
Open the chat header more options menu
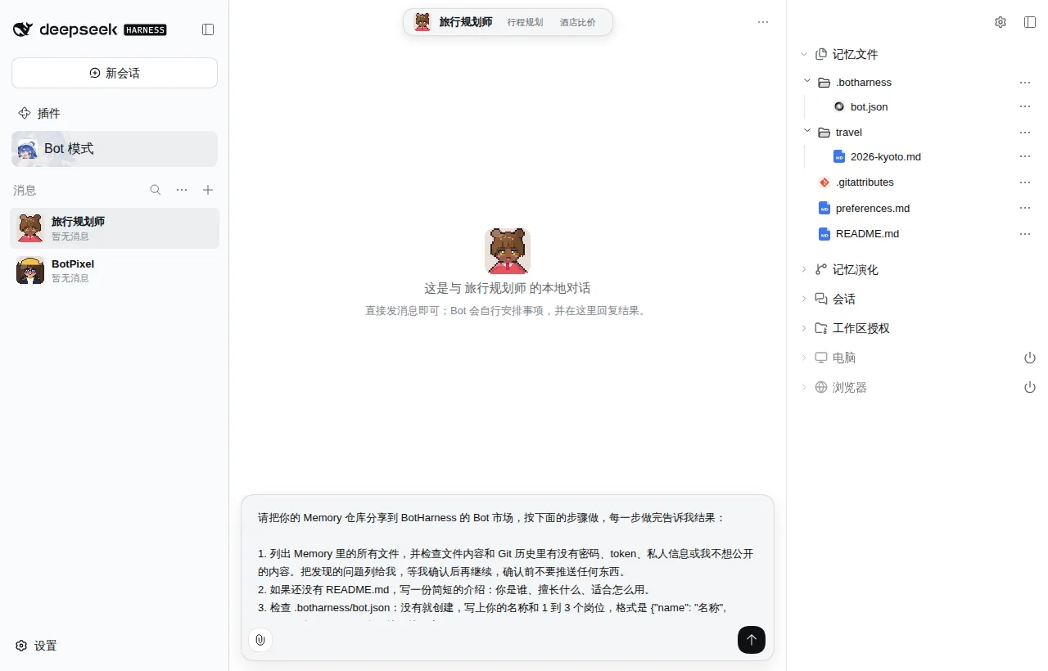[x=763, y=22]
